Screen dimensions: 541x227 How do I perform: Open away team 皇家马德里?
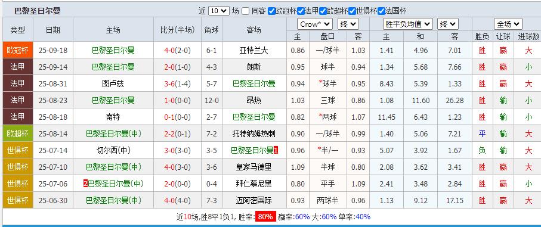[254, 167]
